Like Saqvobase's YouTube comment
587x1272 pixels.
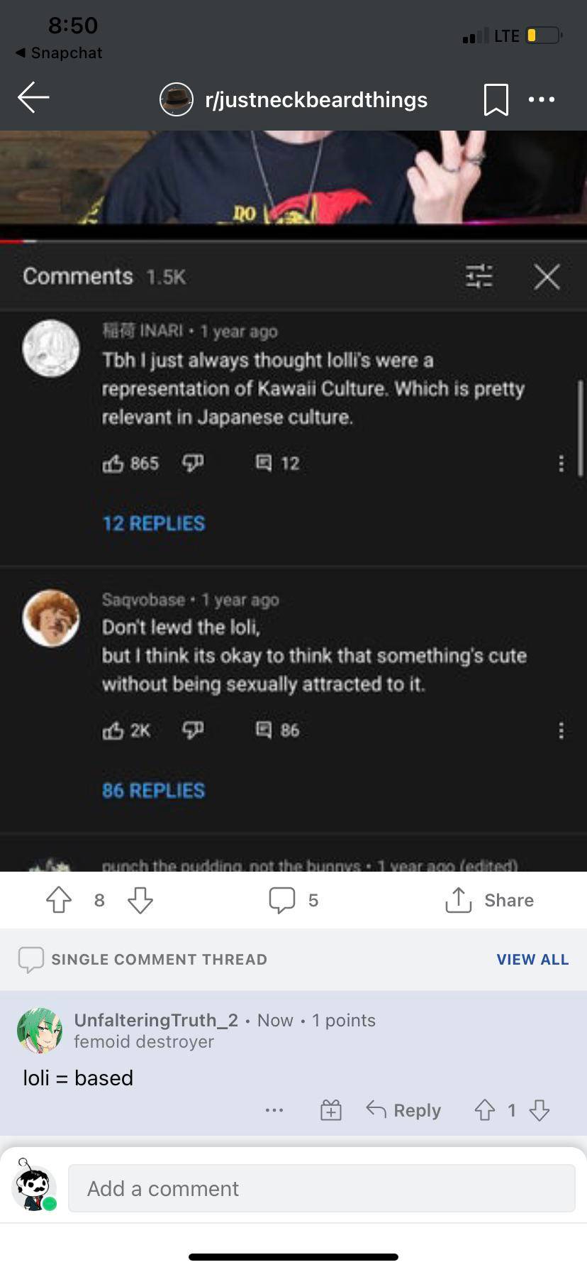113,730
